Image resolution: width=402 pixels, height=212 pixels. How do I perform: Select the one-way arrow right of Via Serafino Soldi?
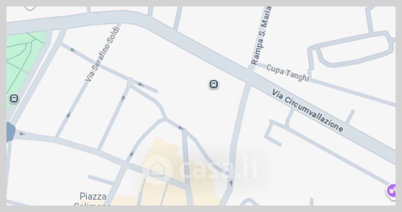click(x=123, y=98)
